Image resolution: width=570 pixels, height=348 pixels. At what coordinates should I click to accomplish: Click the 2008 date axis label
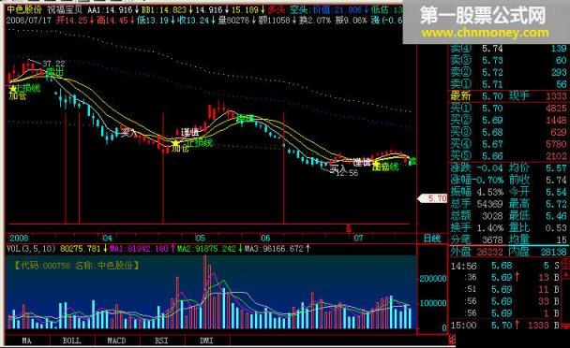[x=19, y=238]
